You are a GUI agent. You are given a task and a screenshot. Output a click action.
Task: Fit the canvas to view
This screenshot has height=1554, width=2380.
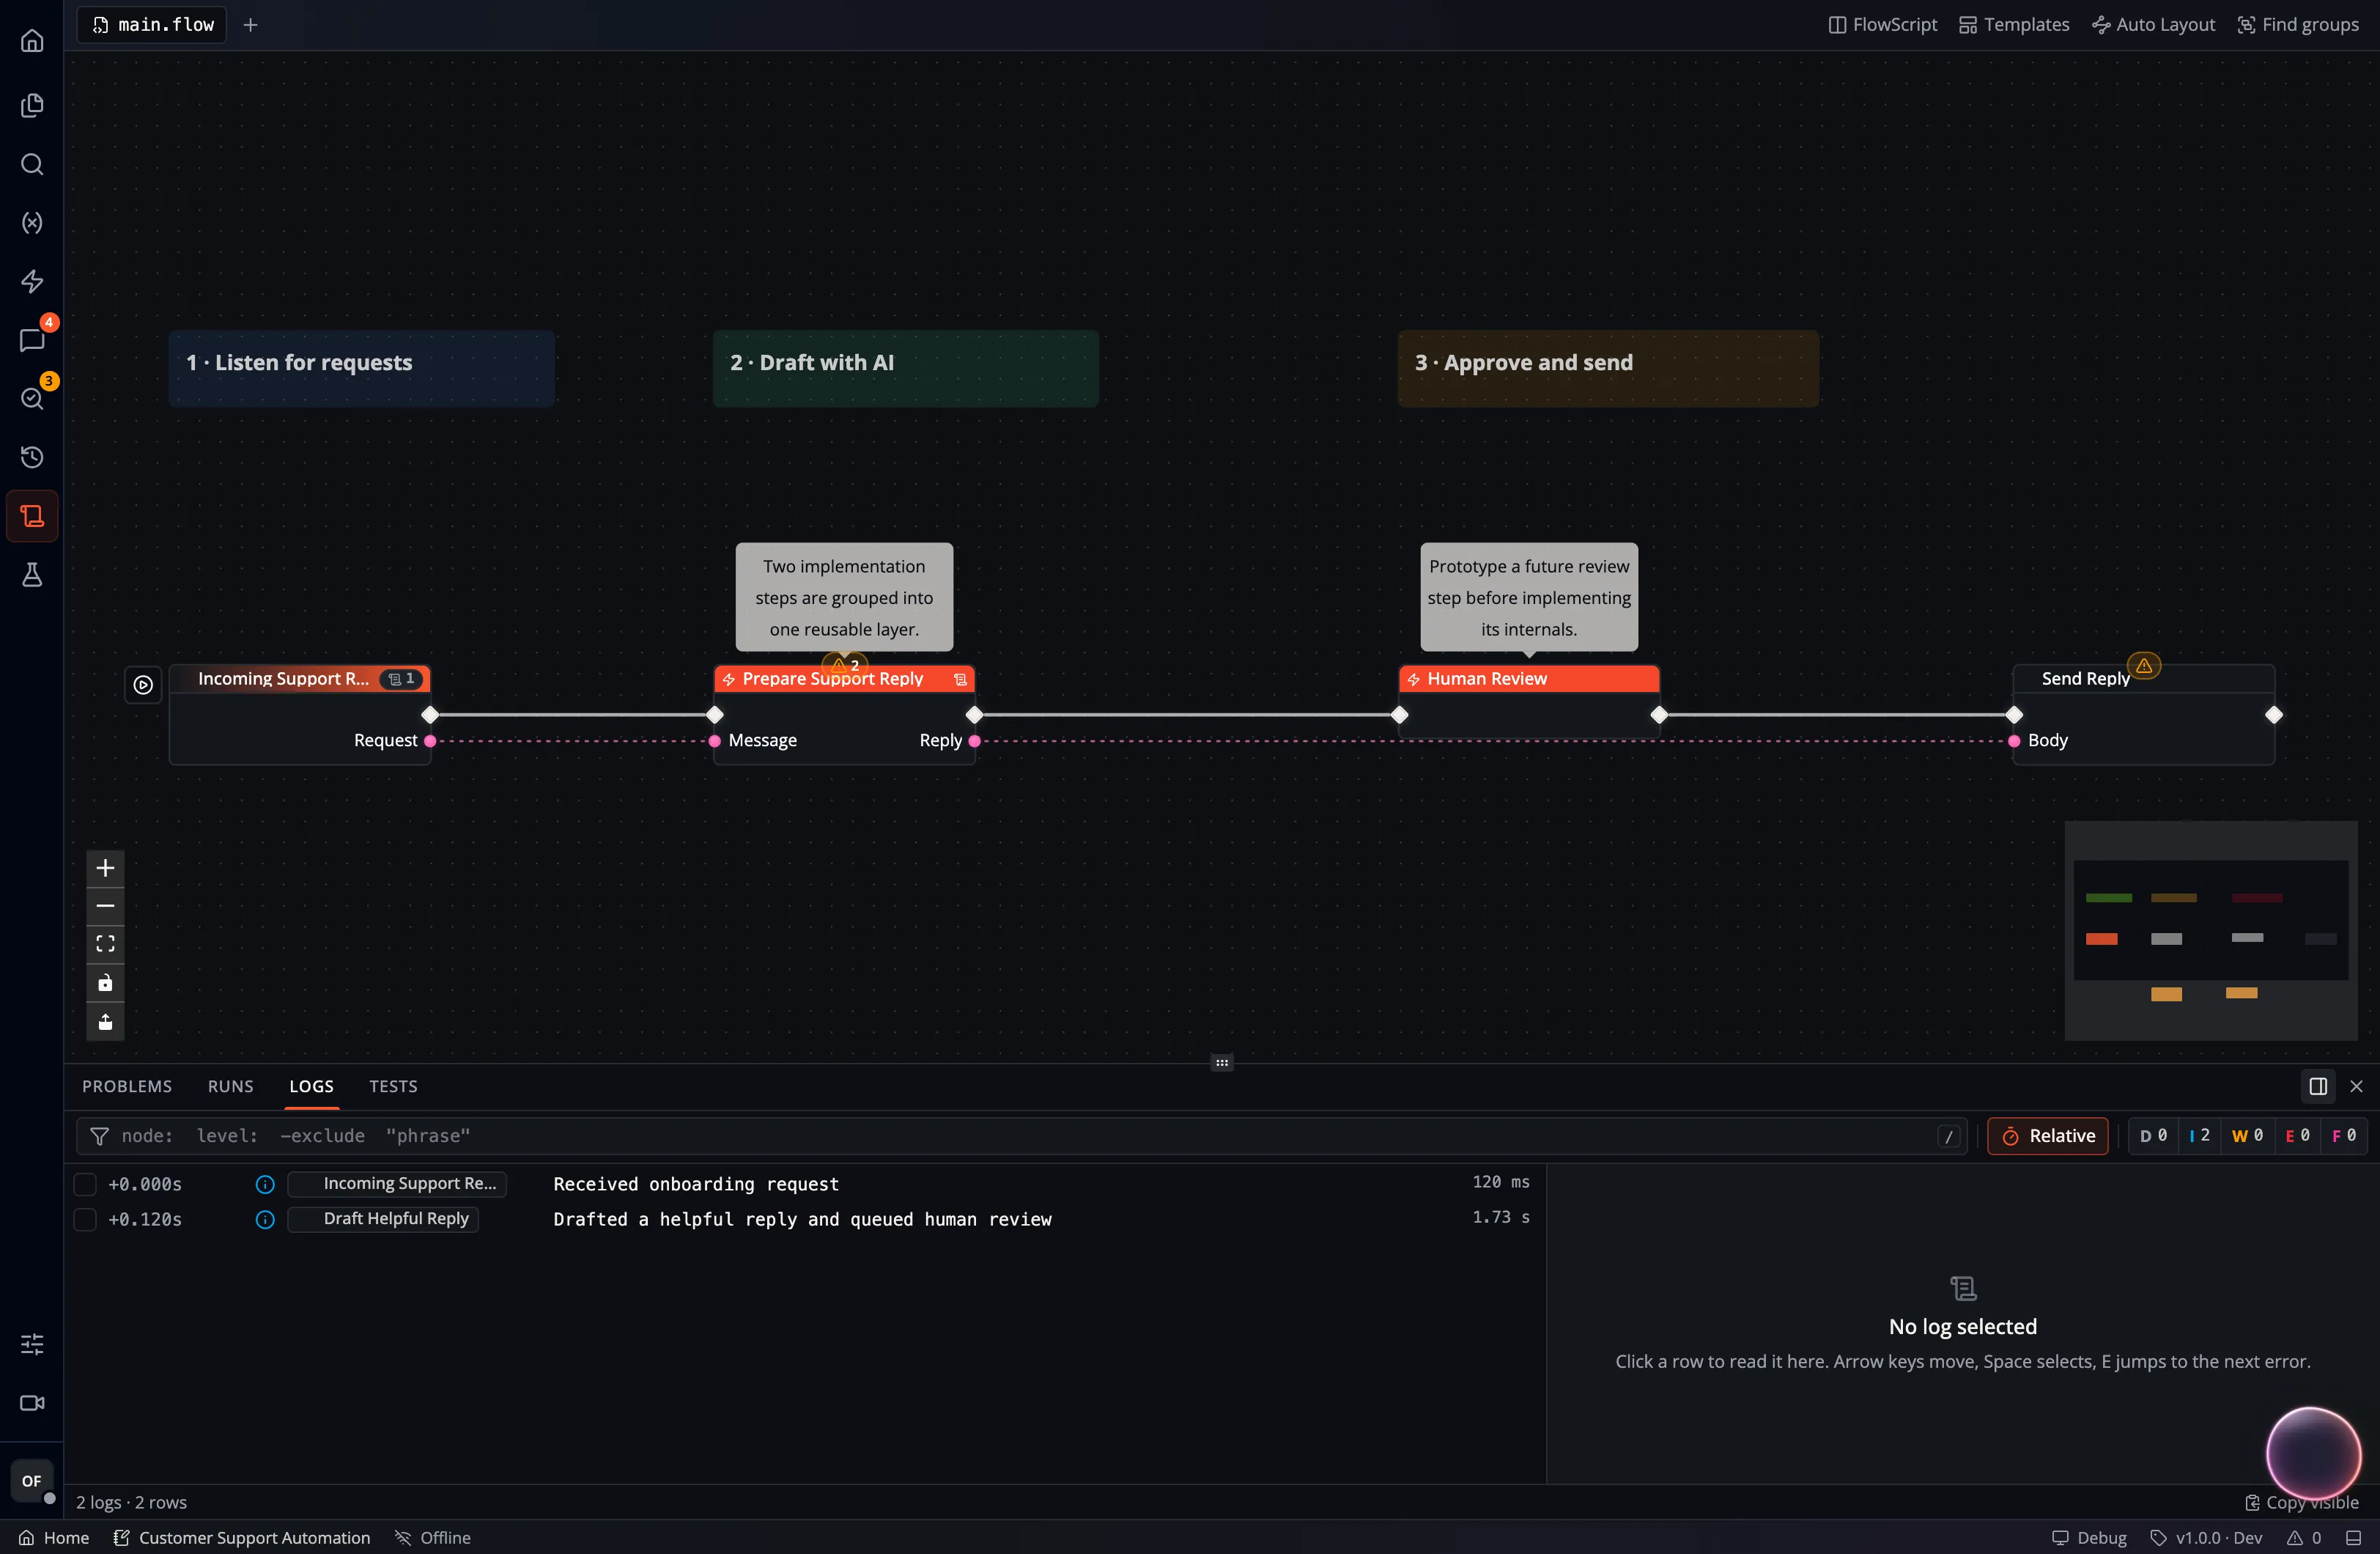point(105,943)
